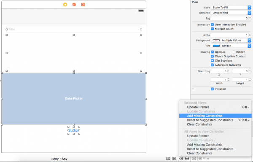Click the Stretching Y value field
This screenshot has width=253, height=162.
coord(240,71)
